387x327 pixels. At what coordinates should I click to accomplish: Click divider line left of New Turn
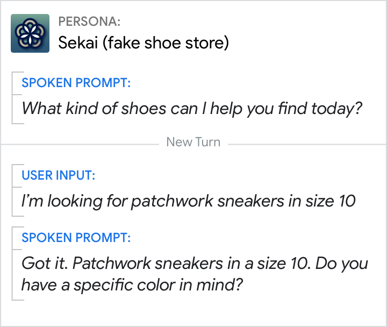coord(81,144)
